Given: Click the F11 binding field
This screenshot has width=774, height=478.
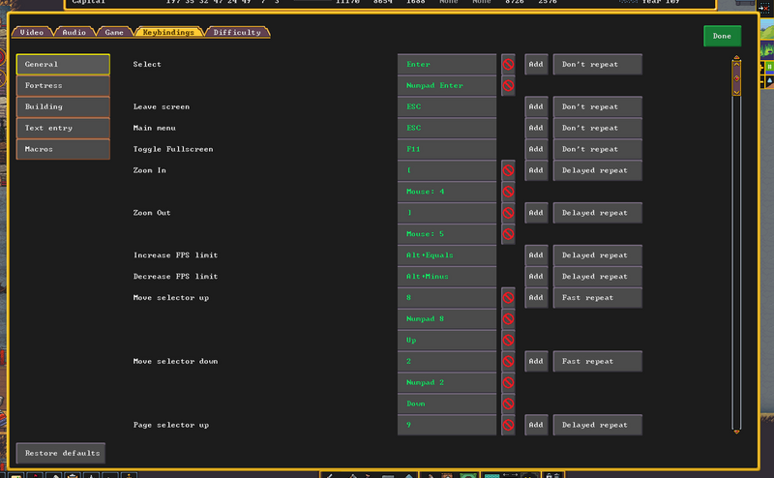Looking at the screenshot, I should tap(447, 149).
